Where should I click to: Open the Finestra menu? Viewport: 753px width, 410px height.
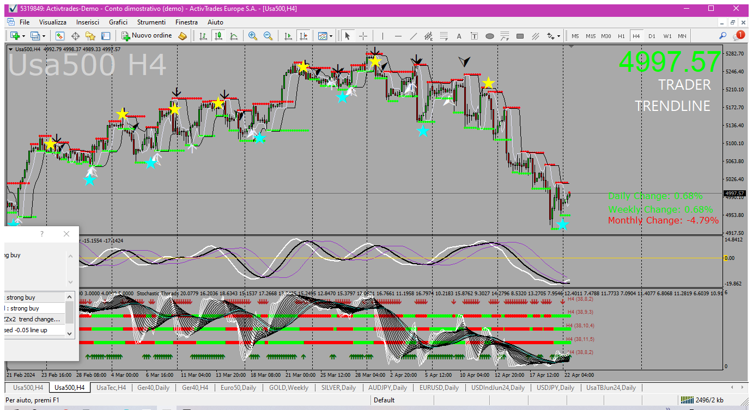pyautogui.click(x=186, y=22)
